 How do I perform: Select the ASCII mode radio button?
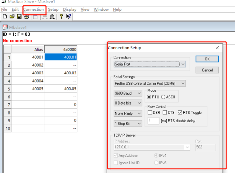click(163, 97)
